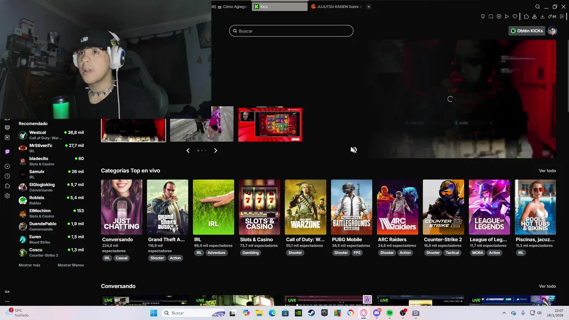Viewport: 569px width, 320px height.
Task: Open Samulx's recommended channel
Action: pyautogui.click(x=51, y=174)
